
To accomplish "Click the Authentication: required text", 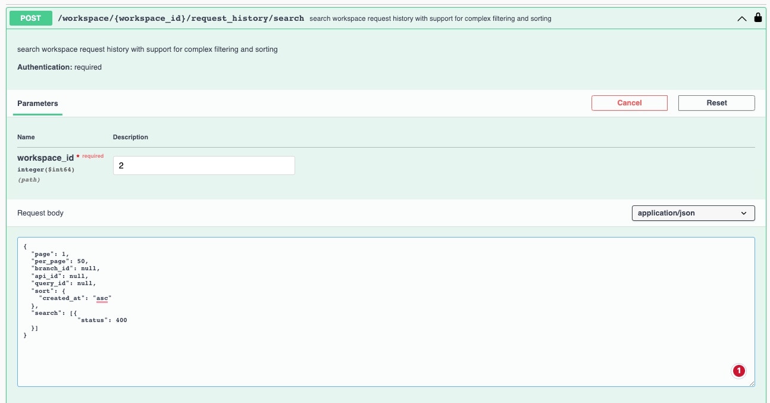I will coord(60,67).
